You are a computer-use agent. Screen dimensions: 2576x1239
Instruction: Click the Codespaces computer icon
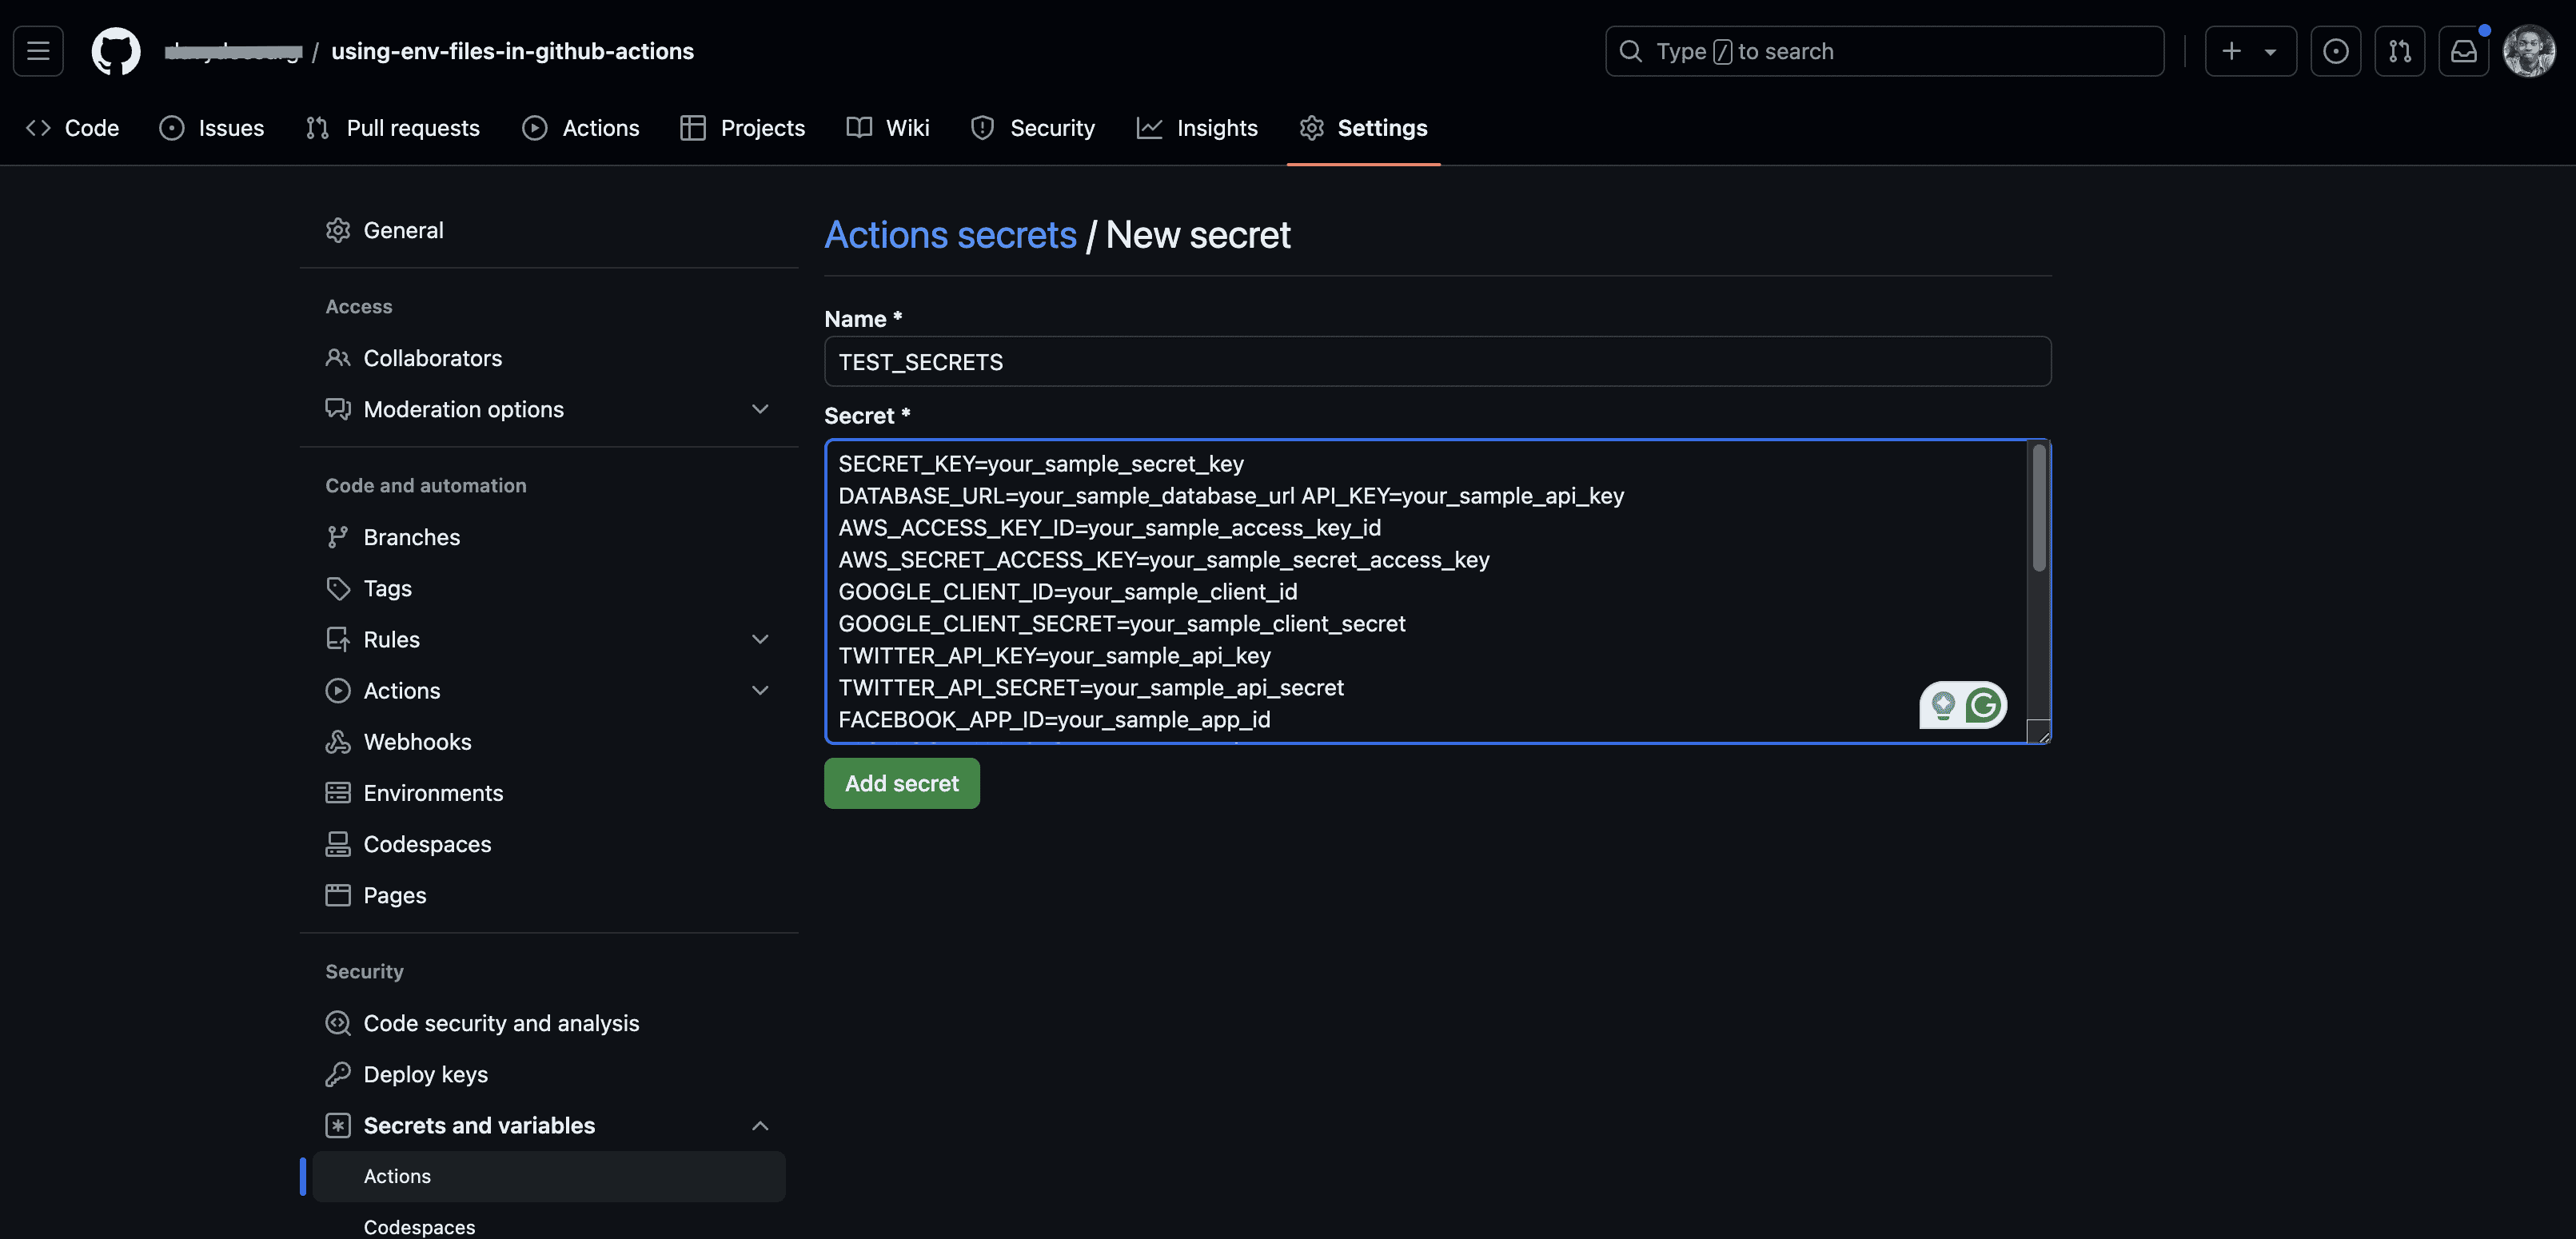pos(338,844)
